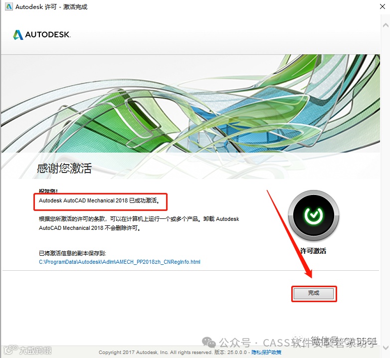390x358 pixels.
Task: Open the AMECH_PP2018zh_CNRegInfo.html file link
Action: 120,262
